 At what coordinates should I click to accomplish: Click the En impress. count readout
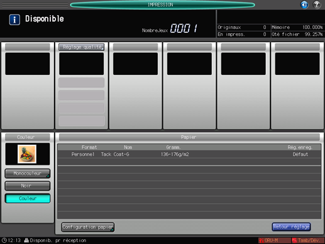tap(242, 34)
